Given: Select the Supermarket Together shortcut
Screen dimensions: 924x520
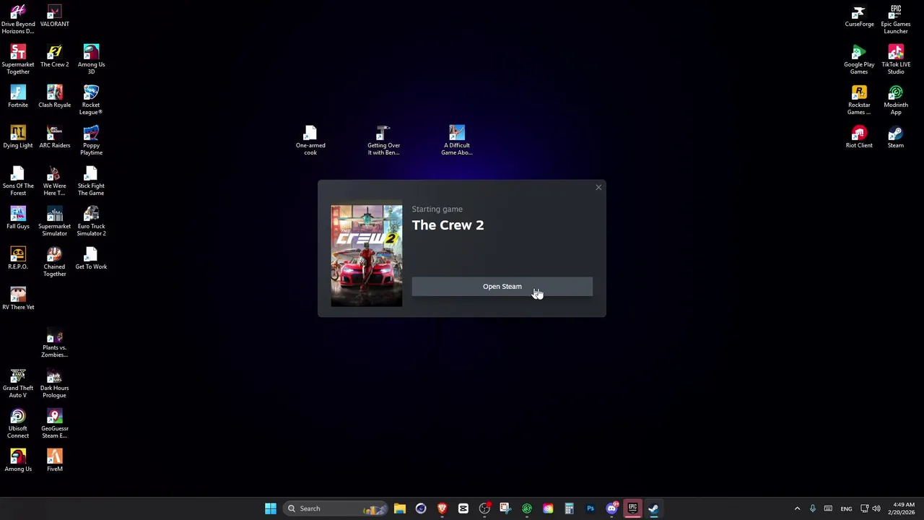Looking at the screenshot, I should pyautogui.click(x=18, y=59).
